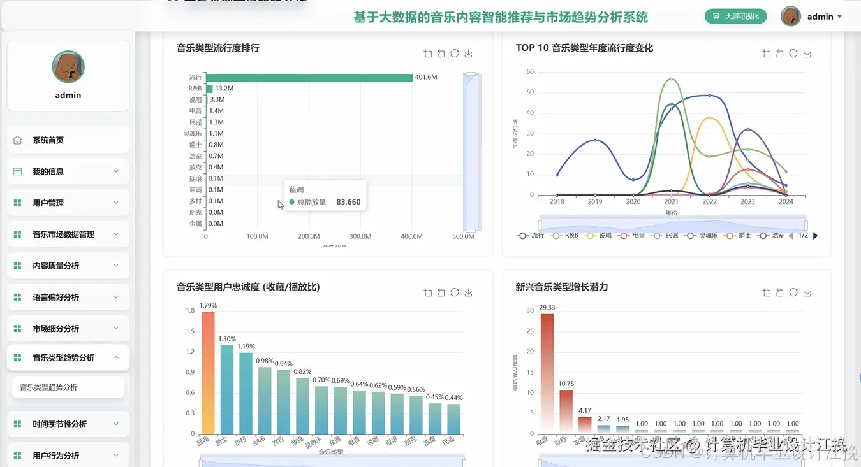
Task: Save 新兴音乐类型增长潜力 chart as image
Action: point(807,292)
